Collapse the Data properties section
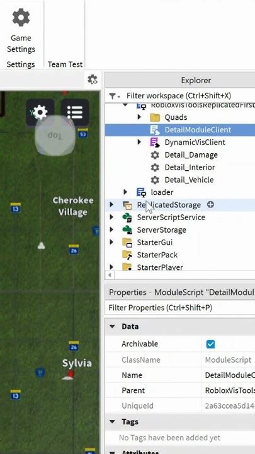Screen dimensions: 255x454 [x=112, y=327]
